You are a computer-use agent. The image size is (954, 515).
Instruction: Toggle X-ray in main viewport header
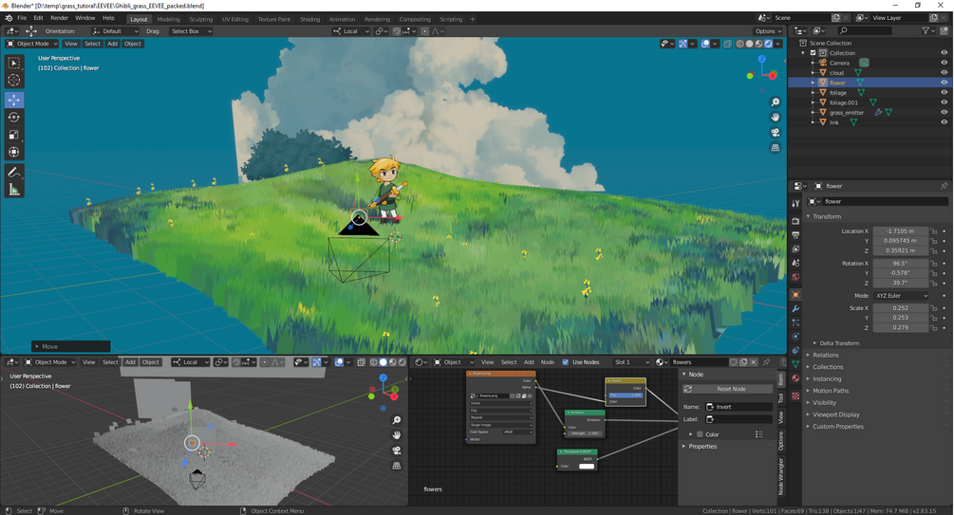[728, 44]
